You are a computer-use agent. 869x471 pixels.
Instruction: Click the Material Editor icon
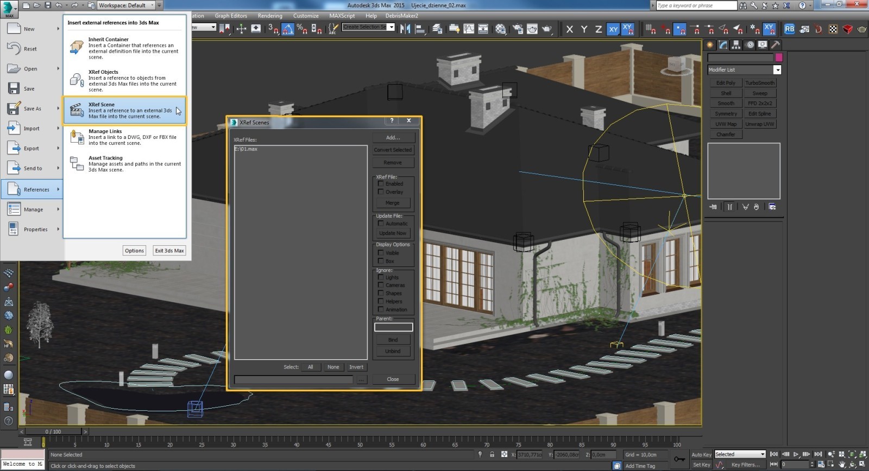click(500, 29)
